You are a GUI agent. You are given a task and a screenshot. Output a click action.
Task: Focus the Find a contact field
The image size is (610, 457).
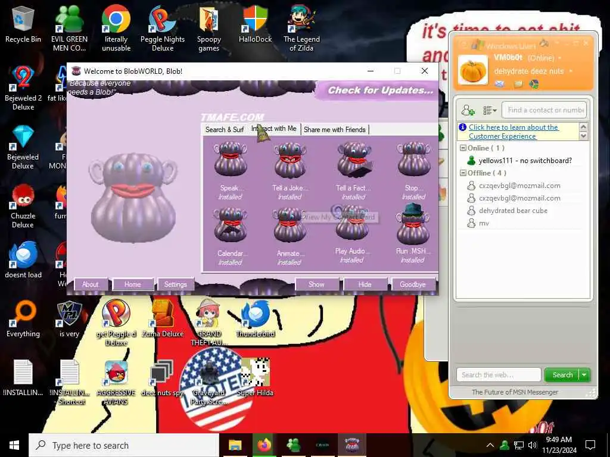[544, 110]
